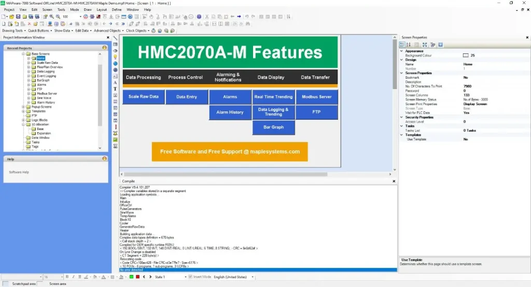Click the Data Entry screen button
The height and width of the screenshot is (287, 531).
click(187, 97)
